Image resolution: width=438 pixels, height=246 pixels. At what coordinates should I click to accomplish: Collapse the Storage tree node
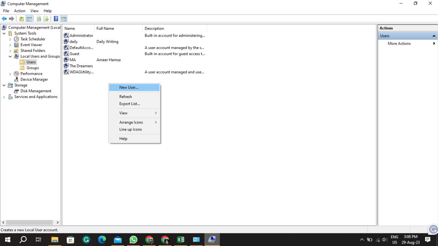4,85
